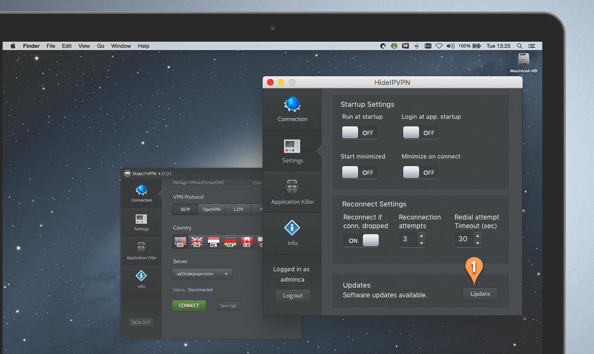This screenshot has width=594, height=354.
Task: Select SSTP protocol tab
Action: click(185, 209)
